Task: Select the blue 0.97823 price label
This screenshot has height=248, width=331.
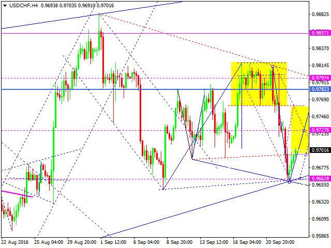Action: [x=320, y=89]
